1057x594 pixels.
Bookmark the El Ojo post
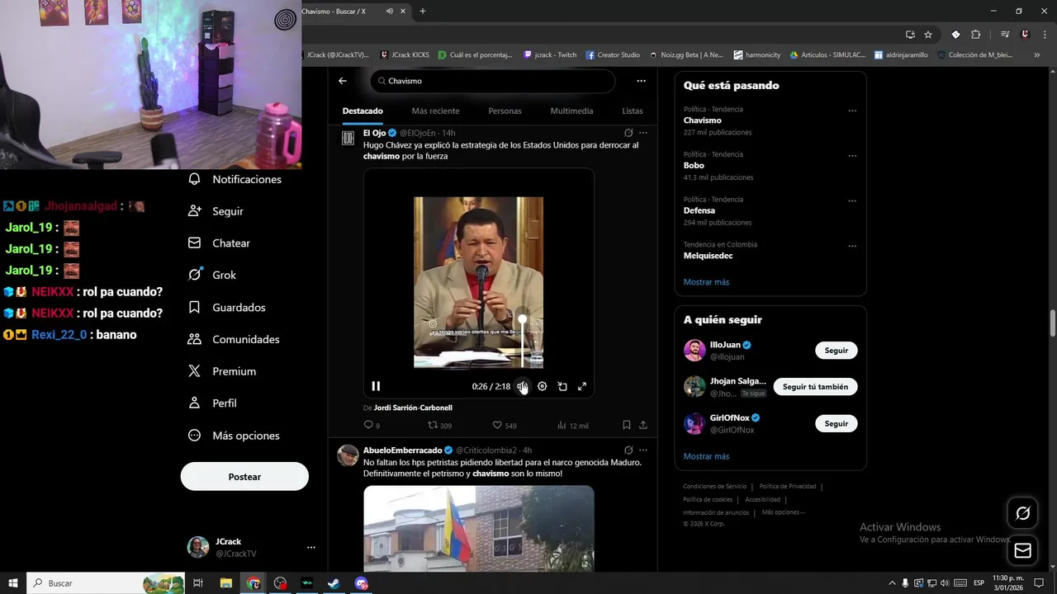627,426
